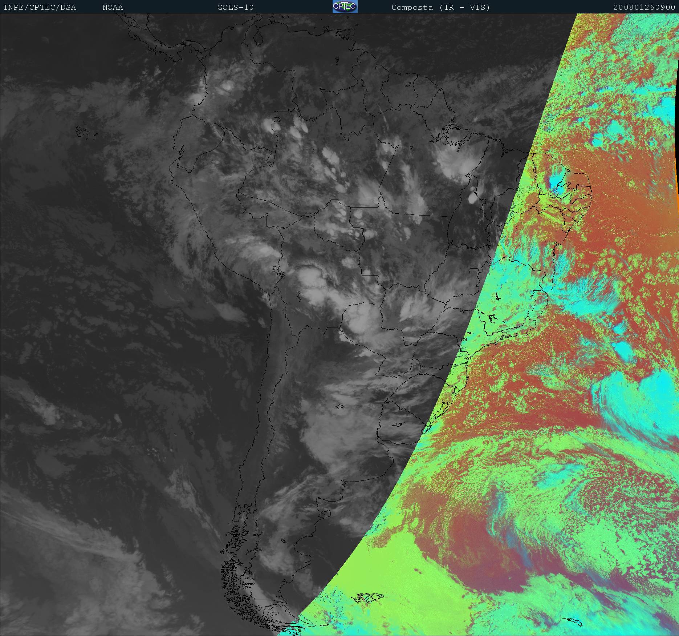Image resolution: width=679 pixels, height=636 pixels.
Task: Click the 200801260900 timestamp
Action: 644,7
